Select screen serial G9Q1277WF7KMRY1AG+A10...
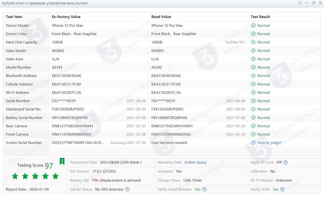The height and width of the screenshot is (200, 324). pos(78,143)
